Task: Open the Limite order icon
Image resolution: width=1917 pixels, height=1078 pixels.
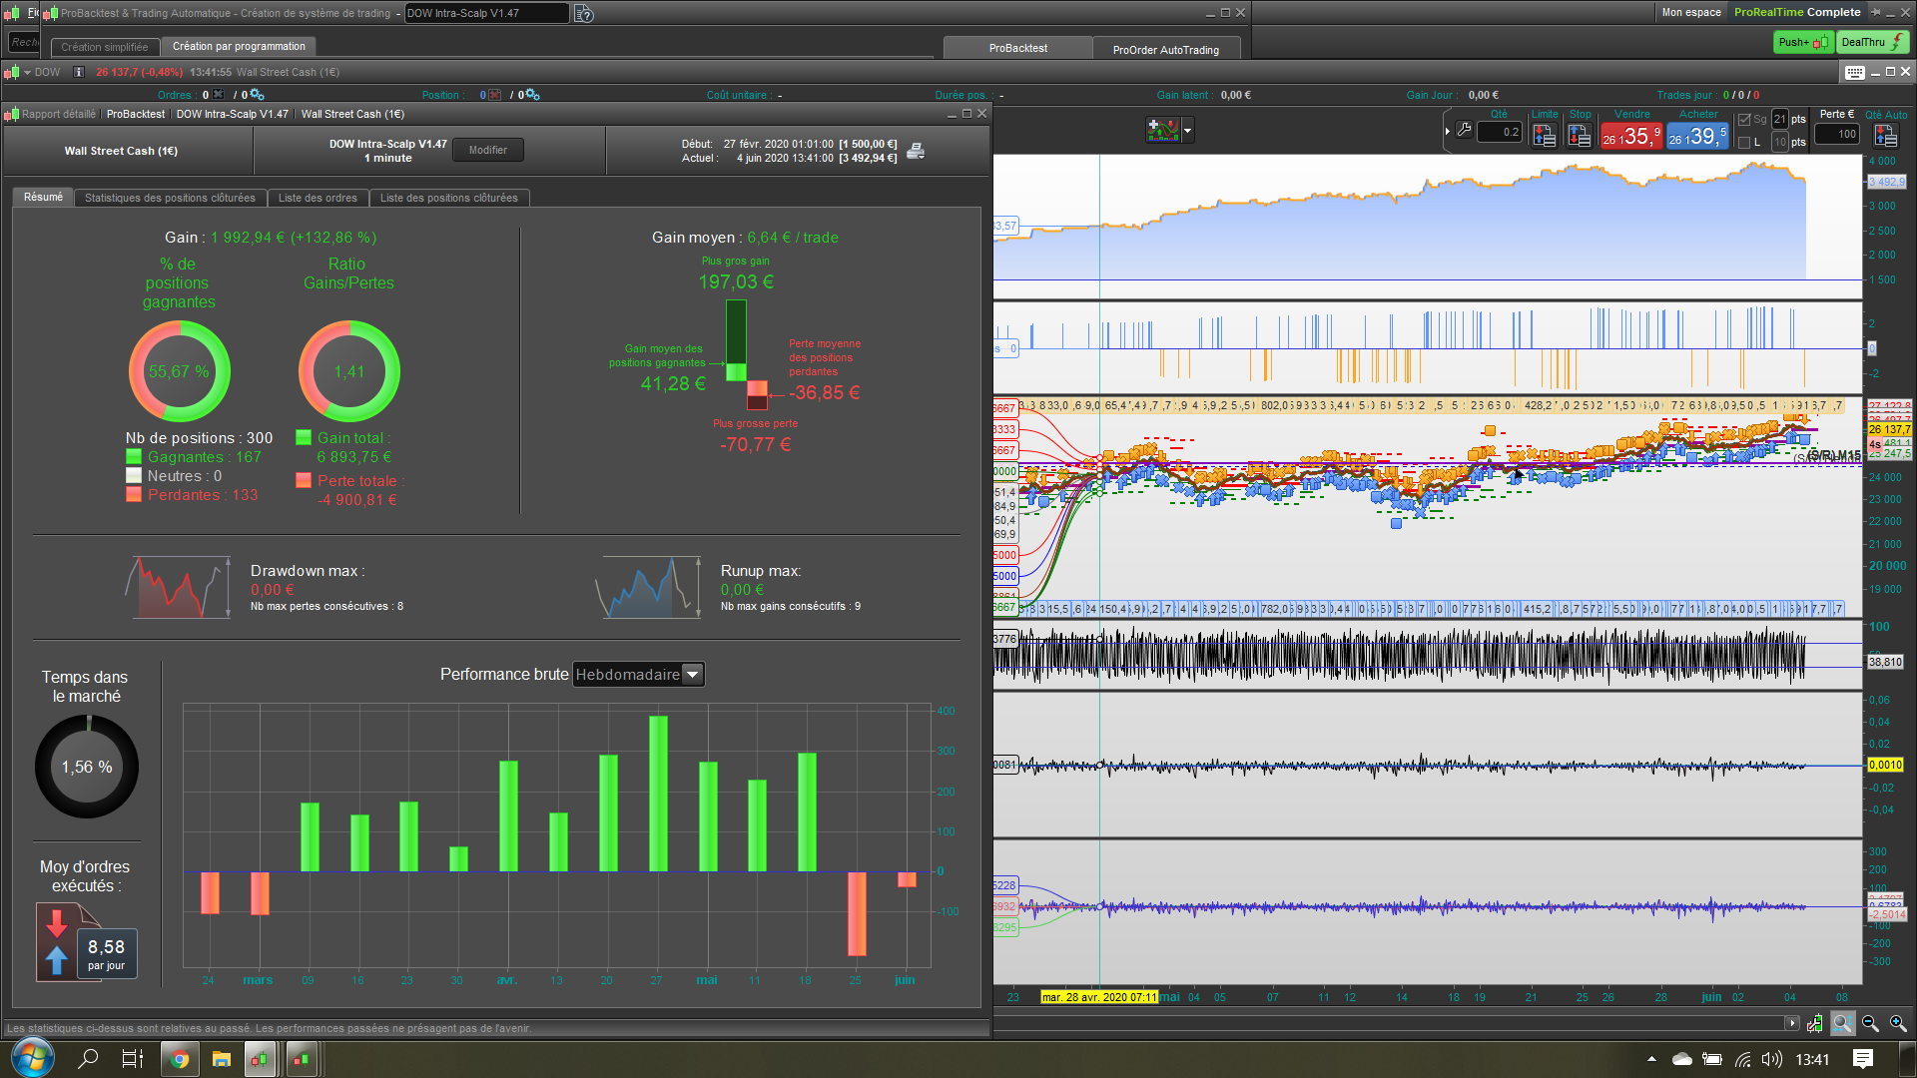Action: [x=1544, y=136]
